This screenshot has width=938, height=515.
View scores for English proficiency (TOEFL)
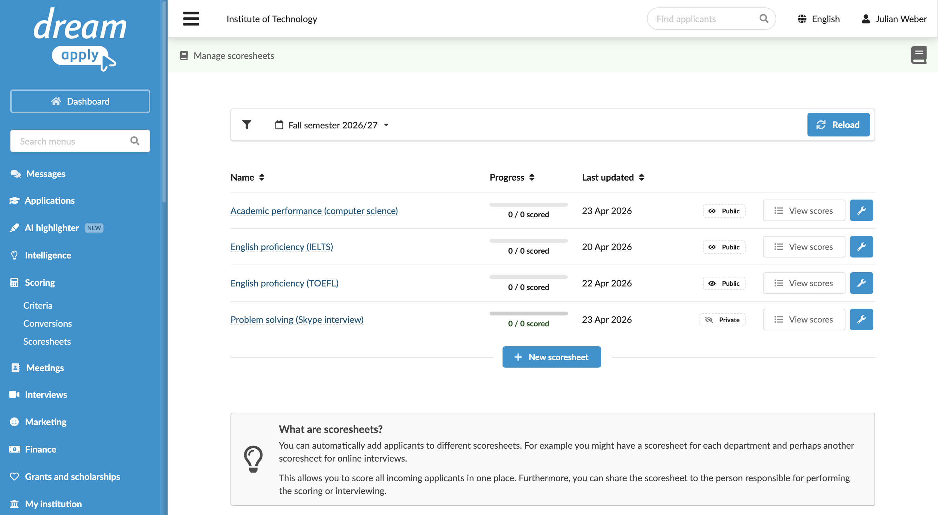coord(804,283)
